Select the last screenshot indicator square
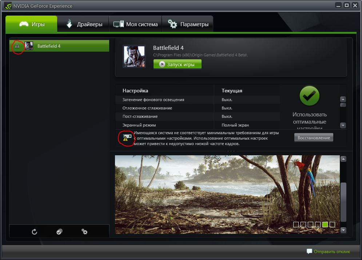Viewport: 362px width, 260px height. pyautogui.click(x=332, y=224)
